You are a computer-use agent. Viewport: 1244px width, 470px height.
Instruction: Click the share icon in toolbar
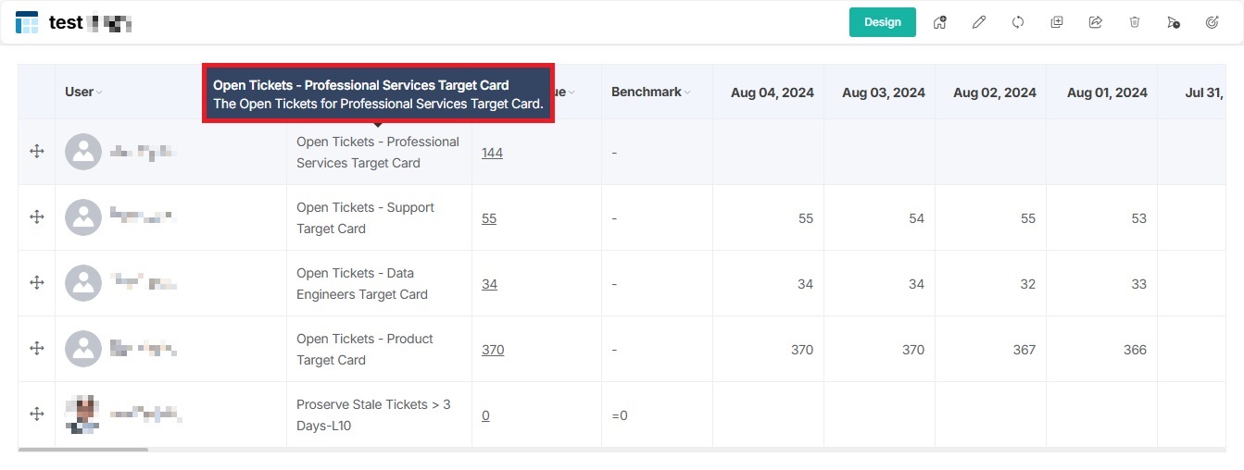[x=1095, y=22]
